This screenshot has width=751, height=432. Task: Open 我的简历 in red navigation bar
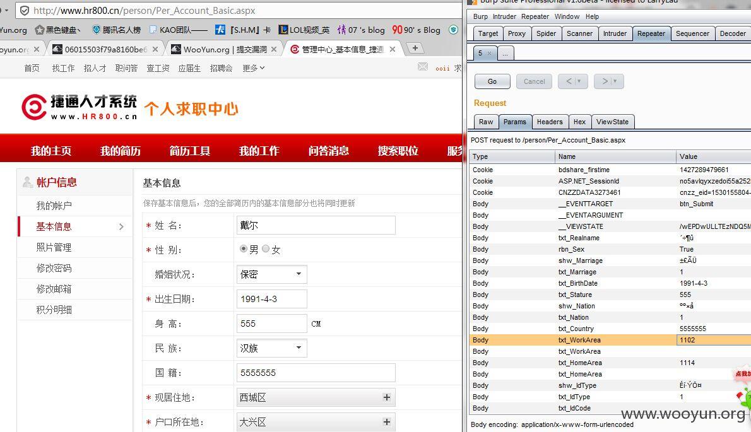(120, 151)
